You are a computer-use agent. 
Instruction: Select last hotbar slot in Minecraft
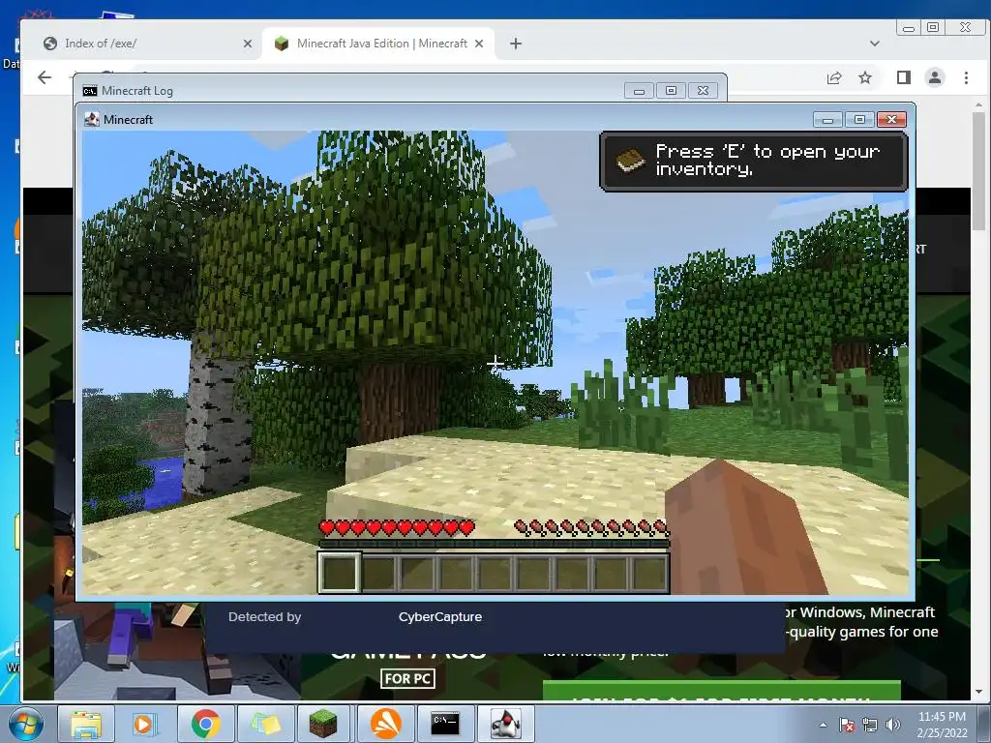[x=649, y=573]
